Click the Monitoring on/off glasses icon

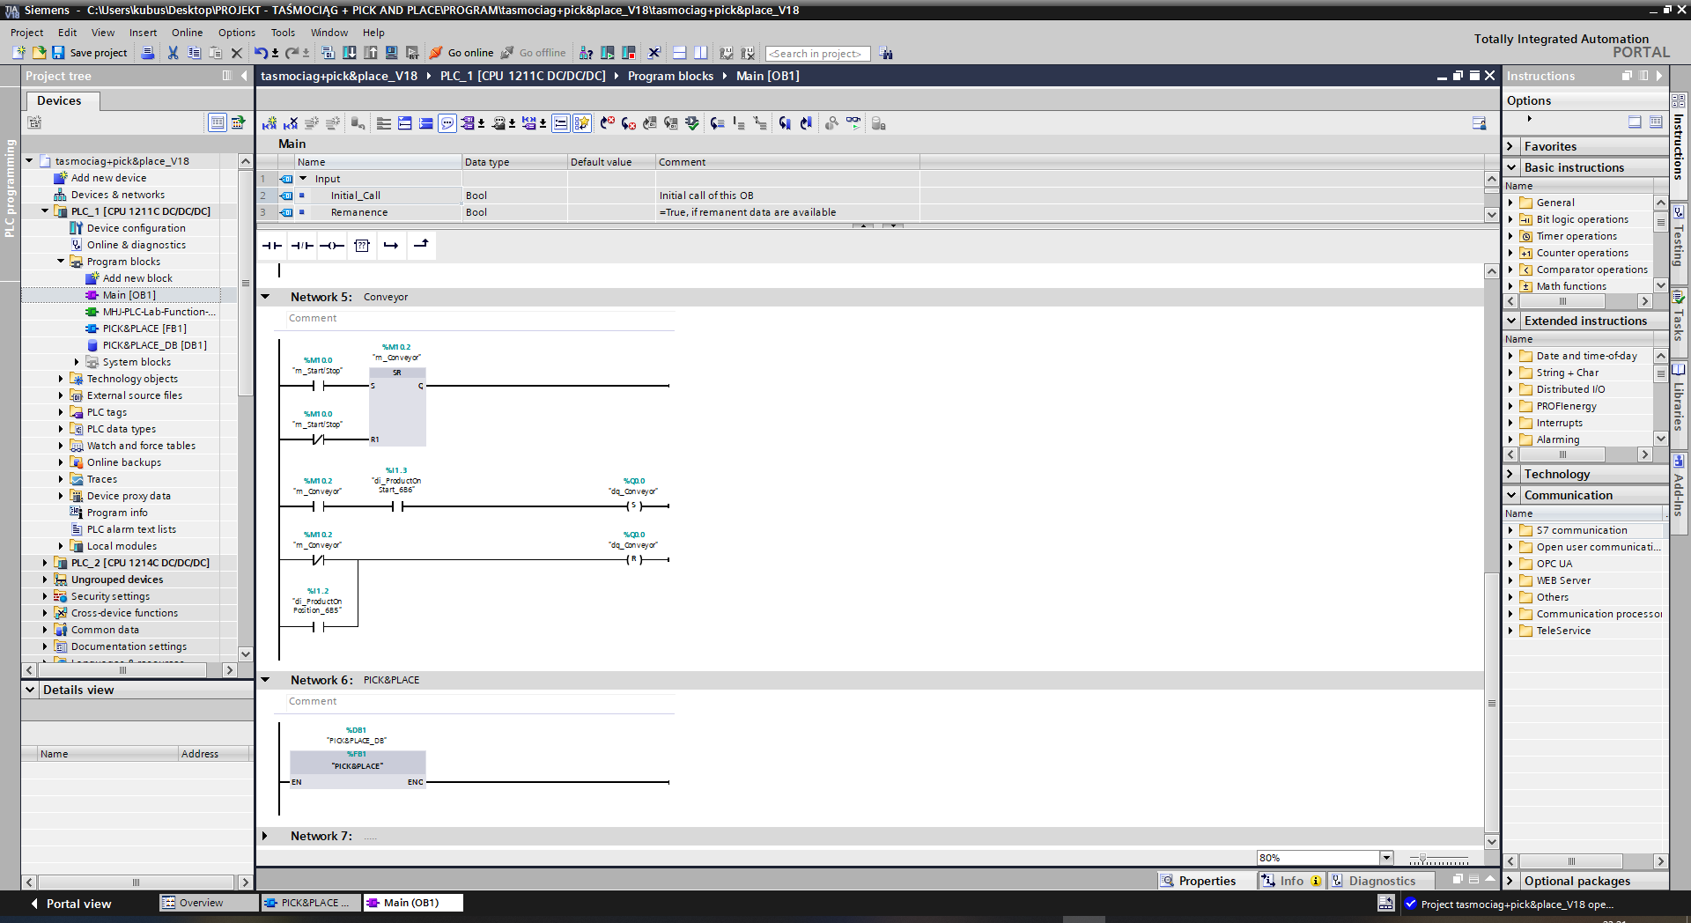pos(853,123)
